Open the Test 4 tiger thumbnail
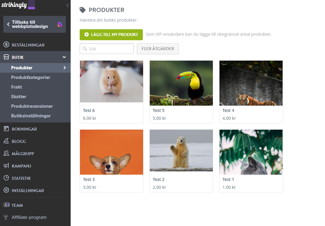This screenshot has width=325, height=226. (251, 83)
